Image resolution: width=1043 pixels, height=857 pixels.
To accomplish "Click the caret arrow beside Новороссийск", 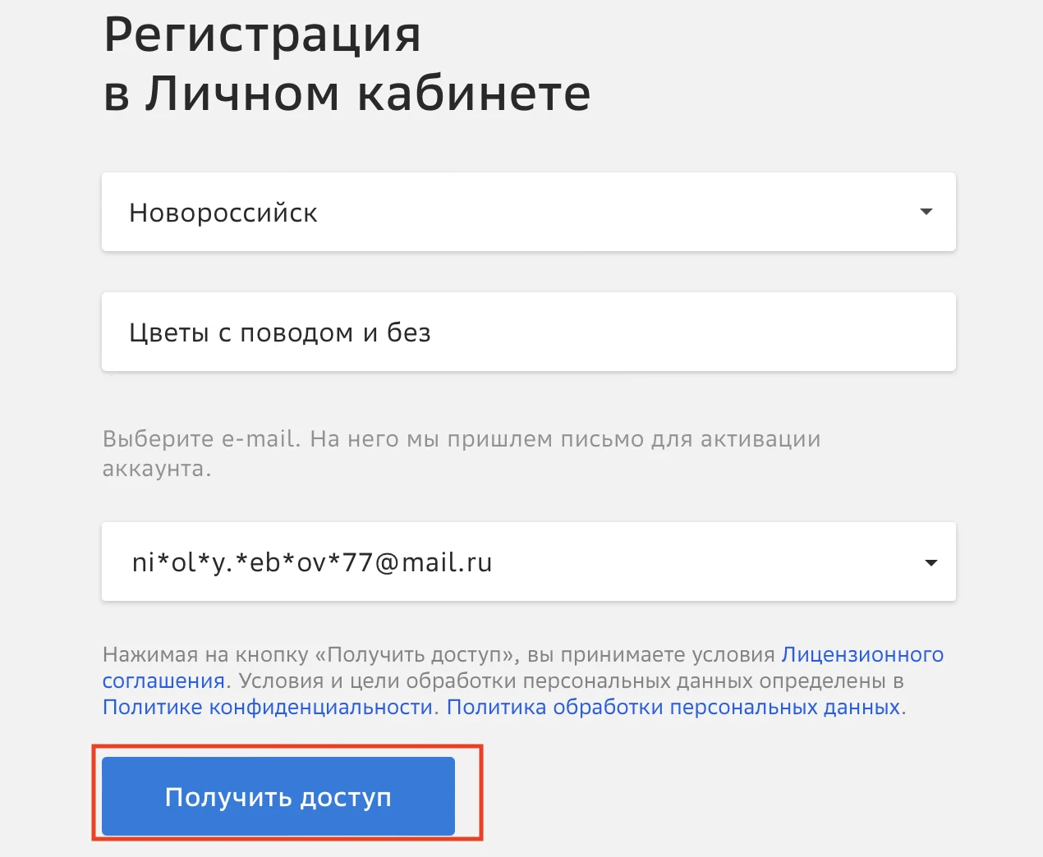I will (x=926, y=212).
